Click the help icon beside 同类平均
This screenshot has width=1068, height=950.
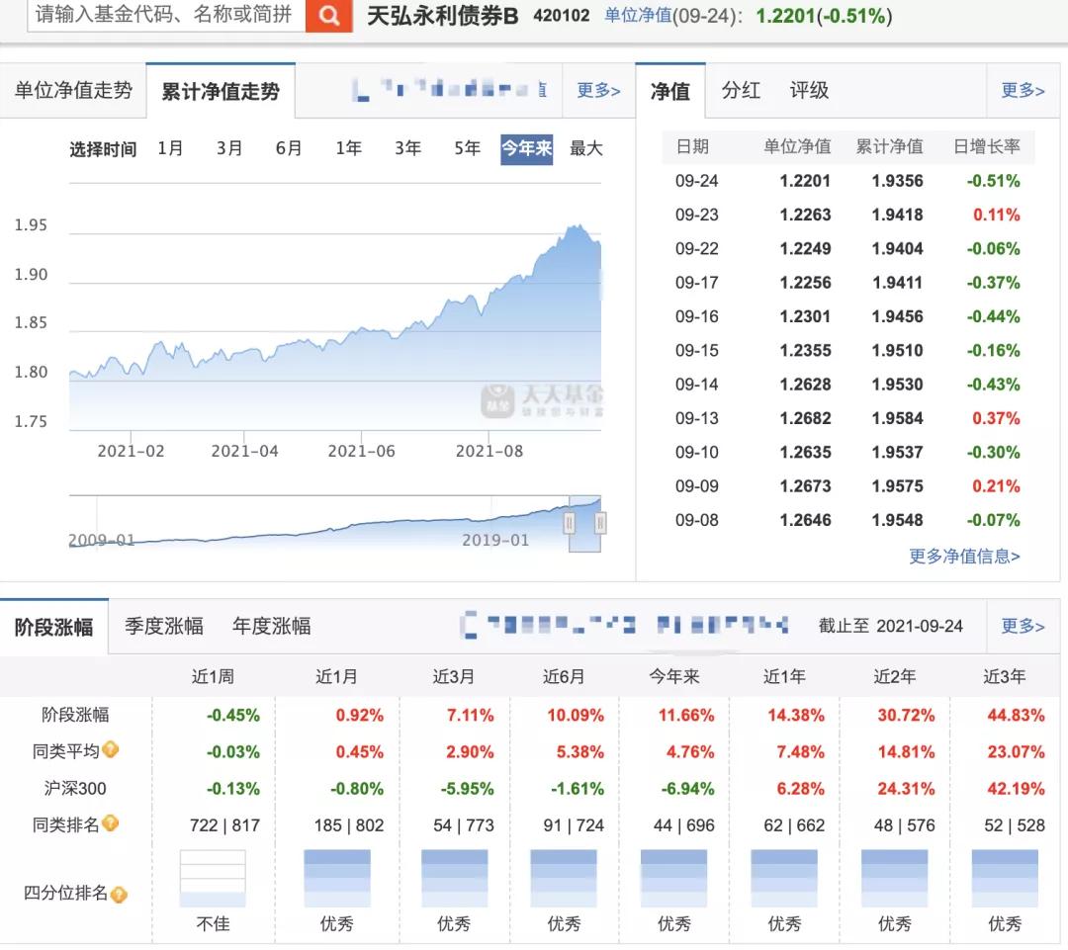(x=111, y=749)
